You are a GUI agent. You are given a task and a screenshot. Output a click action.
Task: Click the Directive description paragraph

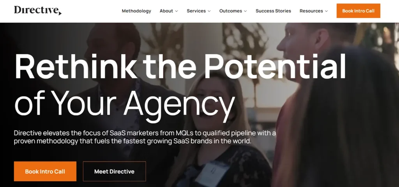pos(145,137)
